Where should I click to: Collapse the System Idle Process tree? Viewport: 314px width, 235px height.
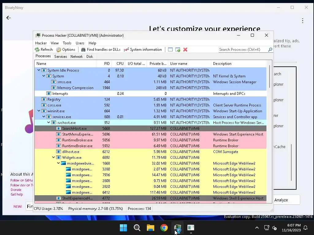(x=39, y=70)
